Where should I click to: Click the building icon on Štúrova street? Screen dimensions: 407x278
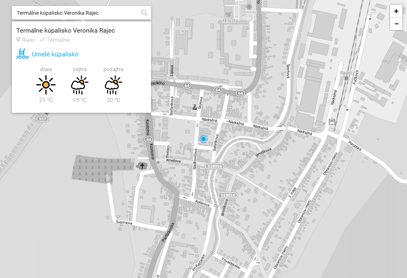coord(195,107)
